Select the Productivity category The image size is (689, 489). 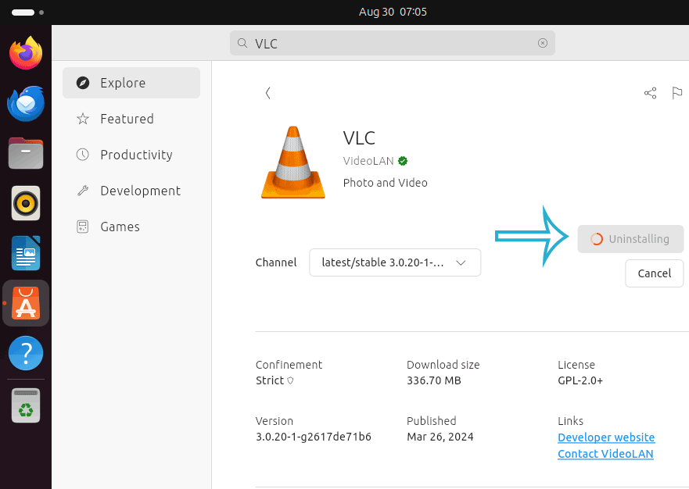pyautogui.click(x=131, y=155)
